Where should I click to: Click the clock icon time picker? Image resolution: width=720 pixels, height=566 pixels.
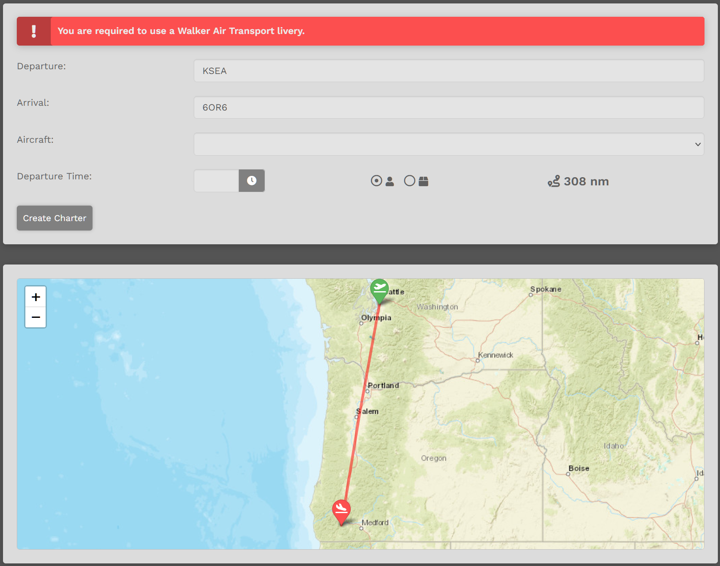click(252, 181)
